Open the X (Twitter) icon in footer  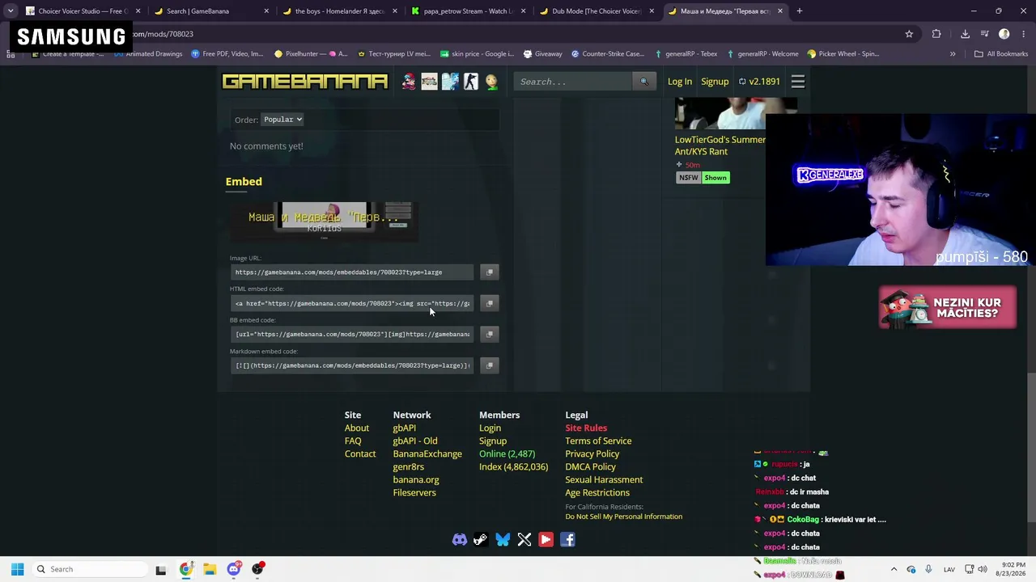(x=524, y=540)
